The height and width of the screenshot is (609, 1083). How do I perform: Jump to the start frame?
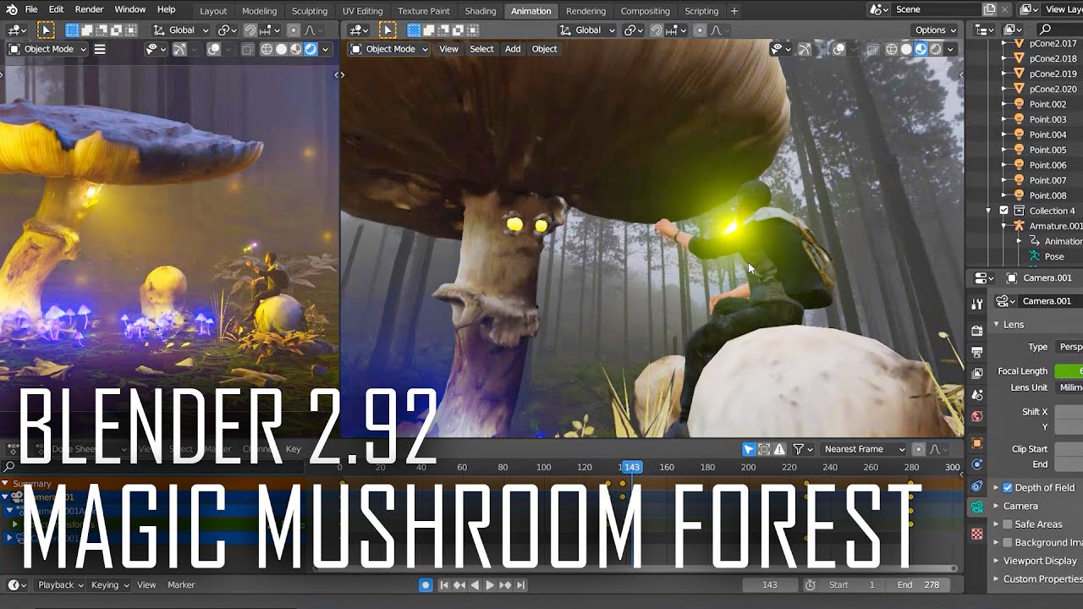pyautogui.click(x=444, y=584)
